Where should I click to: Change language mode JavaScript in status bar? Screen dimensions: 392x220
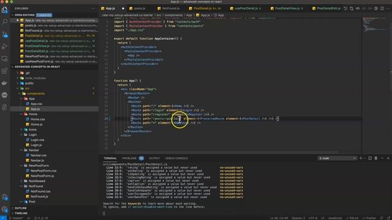point(335,218)
